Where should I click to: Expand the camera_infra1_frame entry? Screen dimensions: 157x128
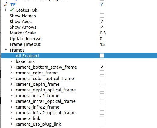12,96
